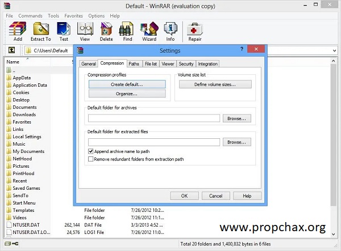Select the Desktop folder icon
The width and height of the screenshot is (341, 251).
[x=9, y=100]
